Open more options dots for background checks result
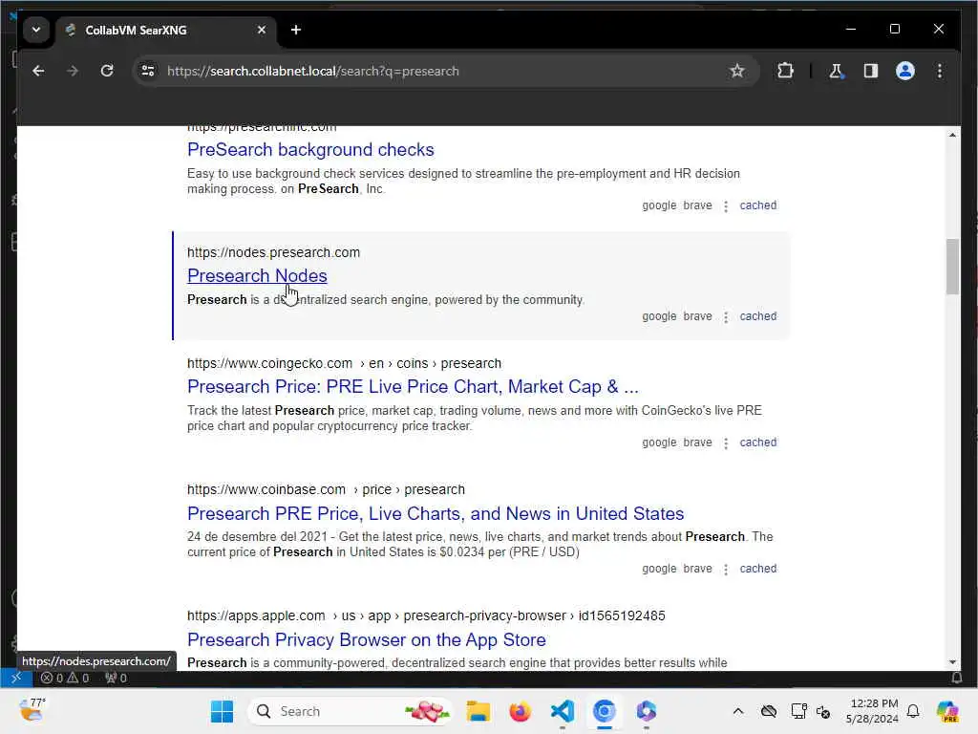Image resolution: width=978 pixels, height=734 pixels. click(x=726, y=206)
